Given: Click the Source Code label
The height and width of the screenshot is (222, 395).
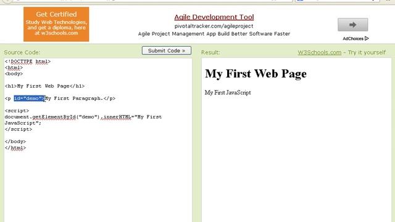Looking at the screenshot, I should click(22, 52).
